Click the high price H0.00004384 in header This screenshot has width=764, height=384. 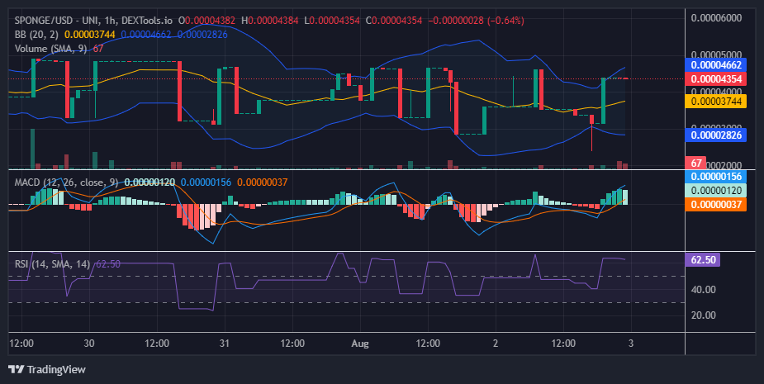pyautogui.click(x=270, y=21)
